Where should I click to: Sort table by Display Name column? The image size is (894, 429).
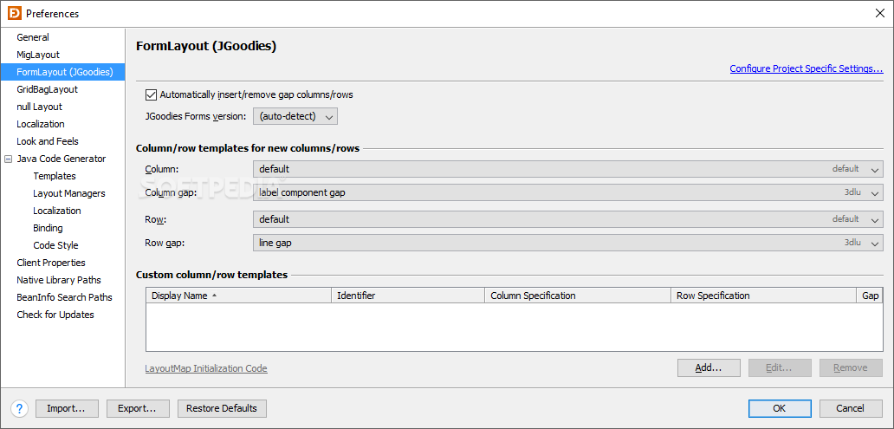point(239,296)
